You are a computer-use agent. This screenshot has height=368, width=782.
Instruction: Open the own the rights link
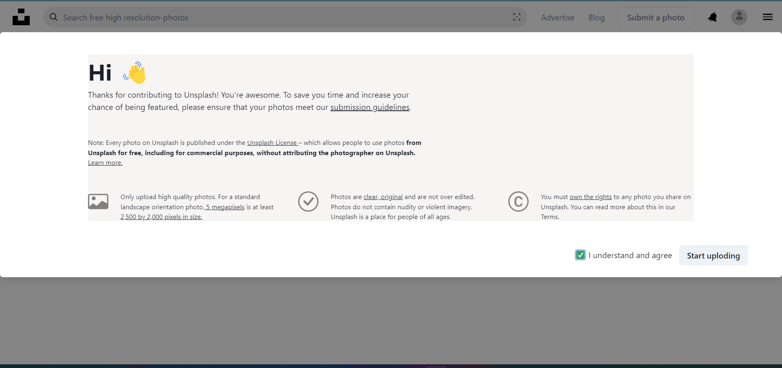pos(591,197)
